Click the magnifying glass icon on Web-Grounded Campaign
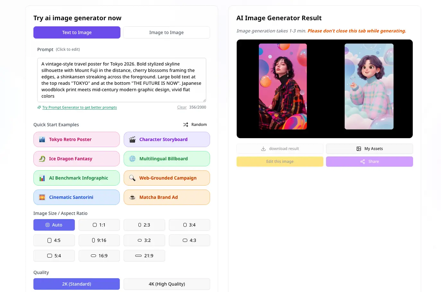441x292 pixels. pyautogui.click(x=132, y=178)
